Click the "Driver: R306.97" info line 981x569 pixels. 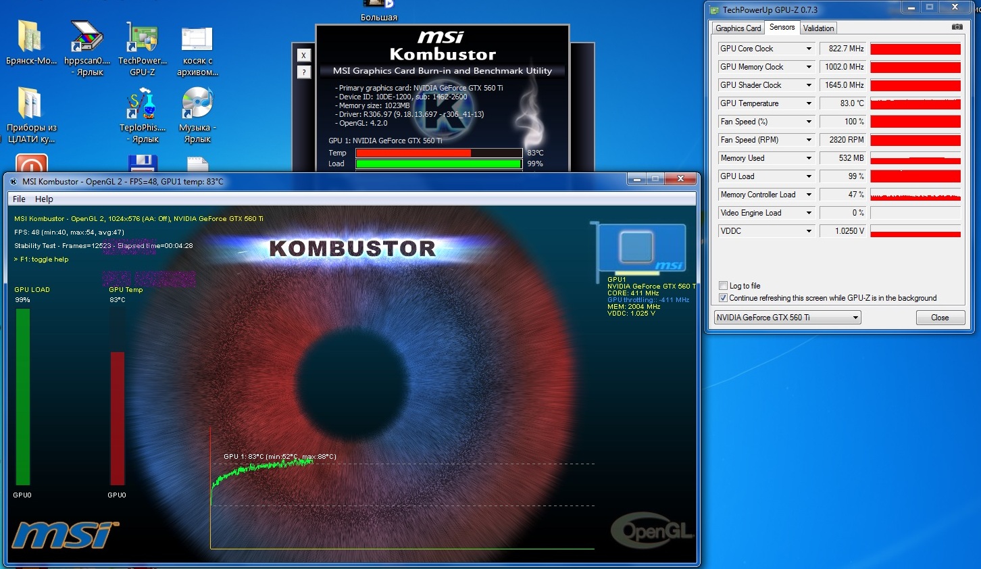click(411, 114)
